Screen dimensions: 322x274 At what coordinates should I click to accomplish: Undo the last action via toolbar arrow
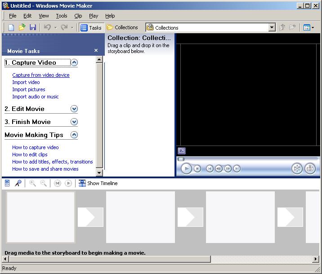(47, 27)
